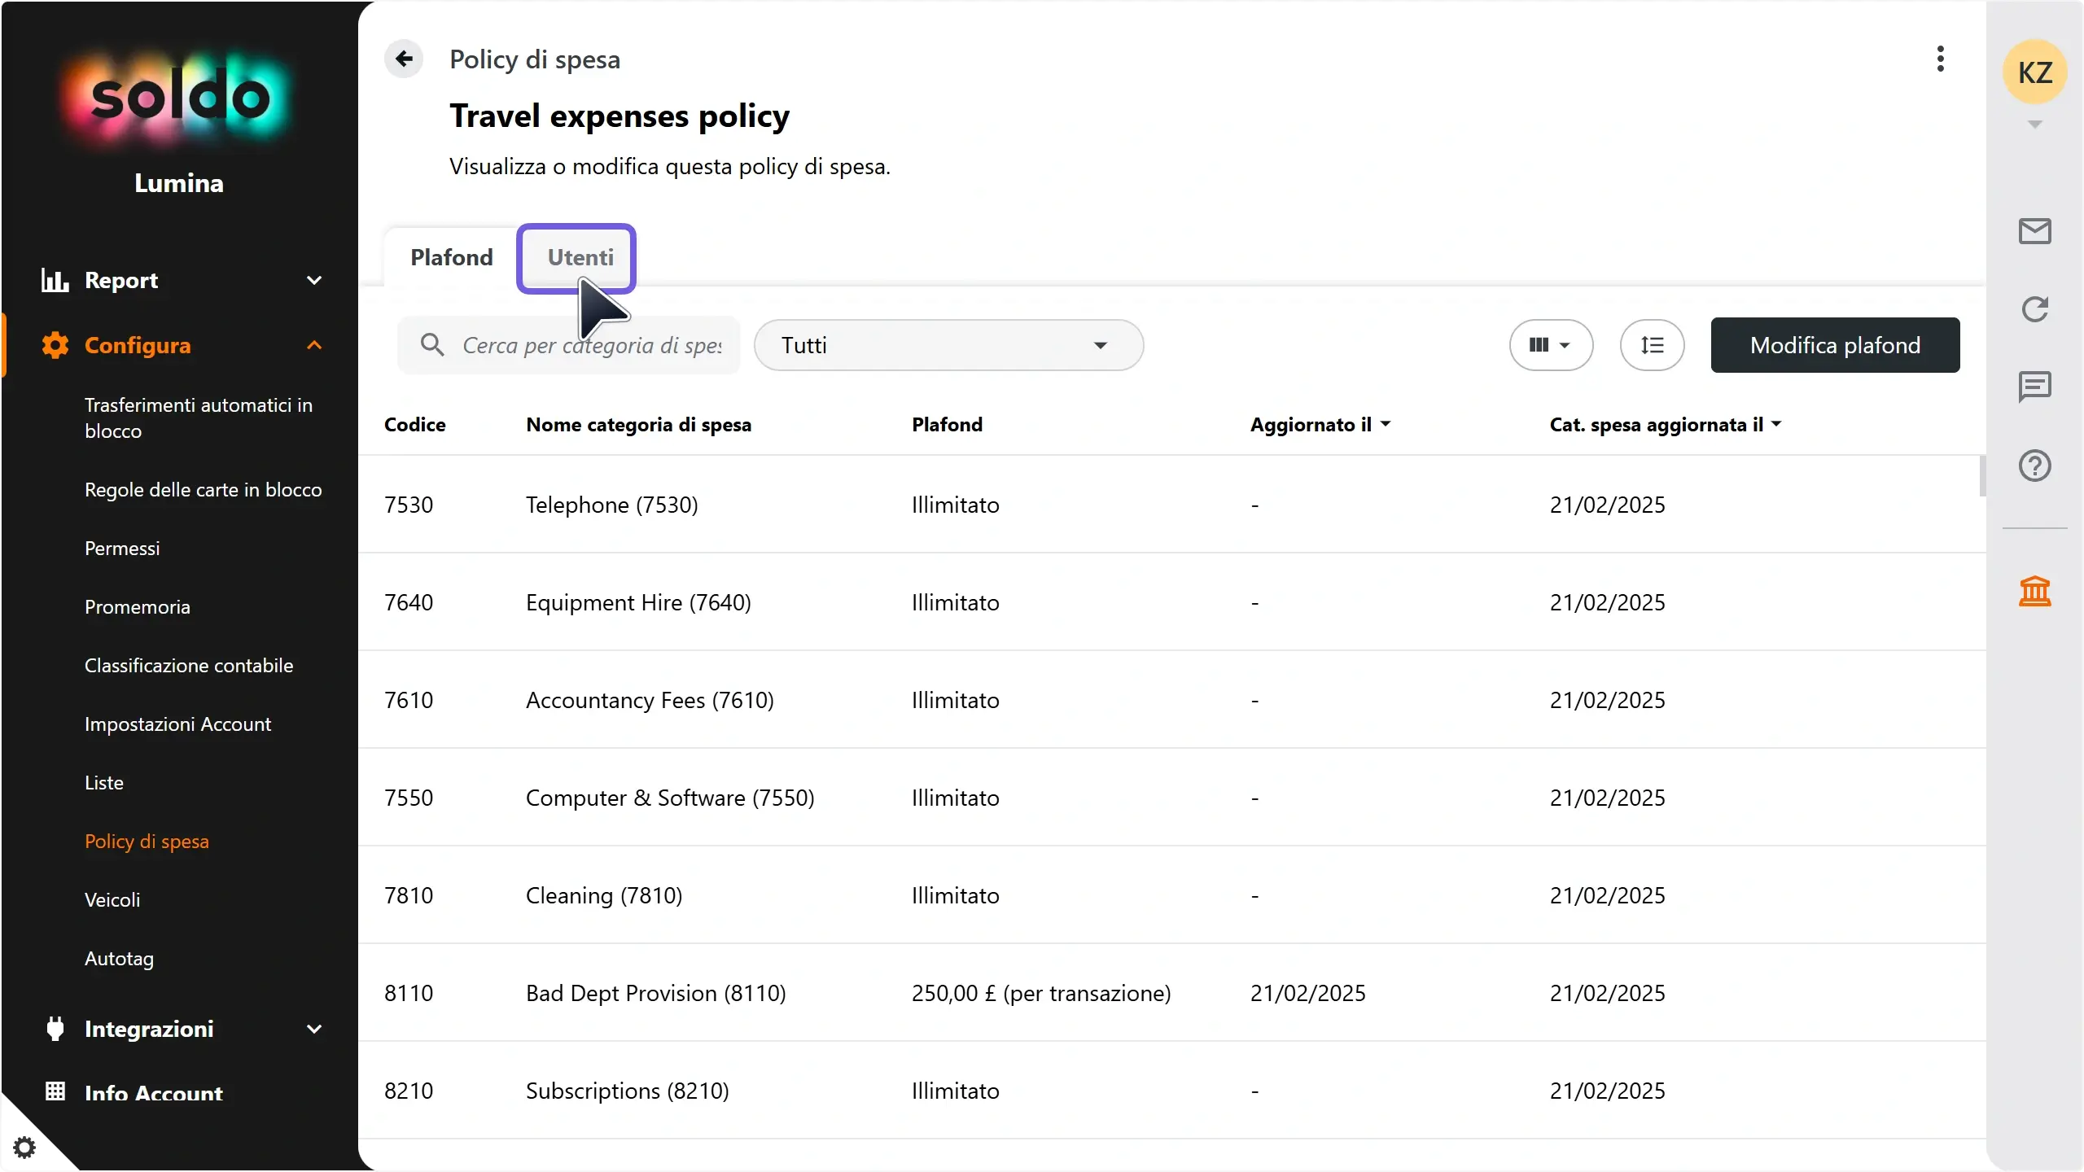Open the Permessi menu item

point(122,548)
